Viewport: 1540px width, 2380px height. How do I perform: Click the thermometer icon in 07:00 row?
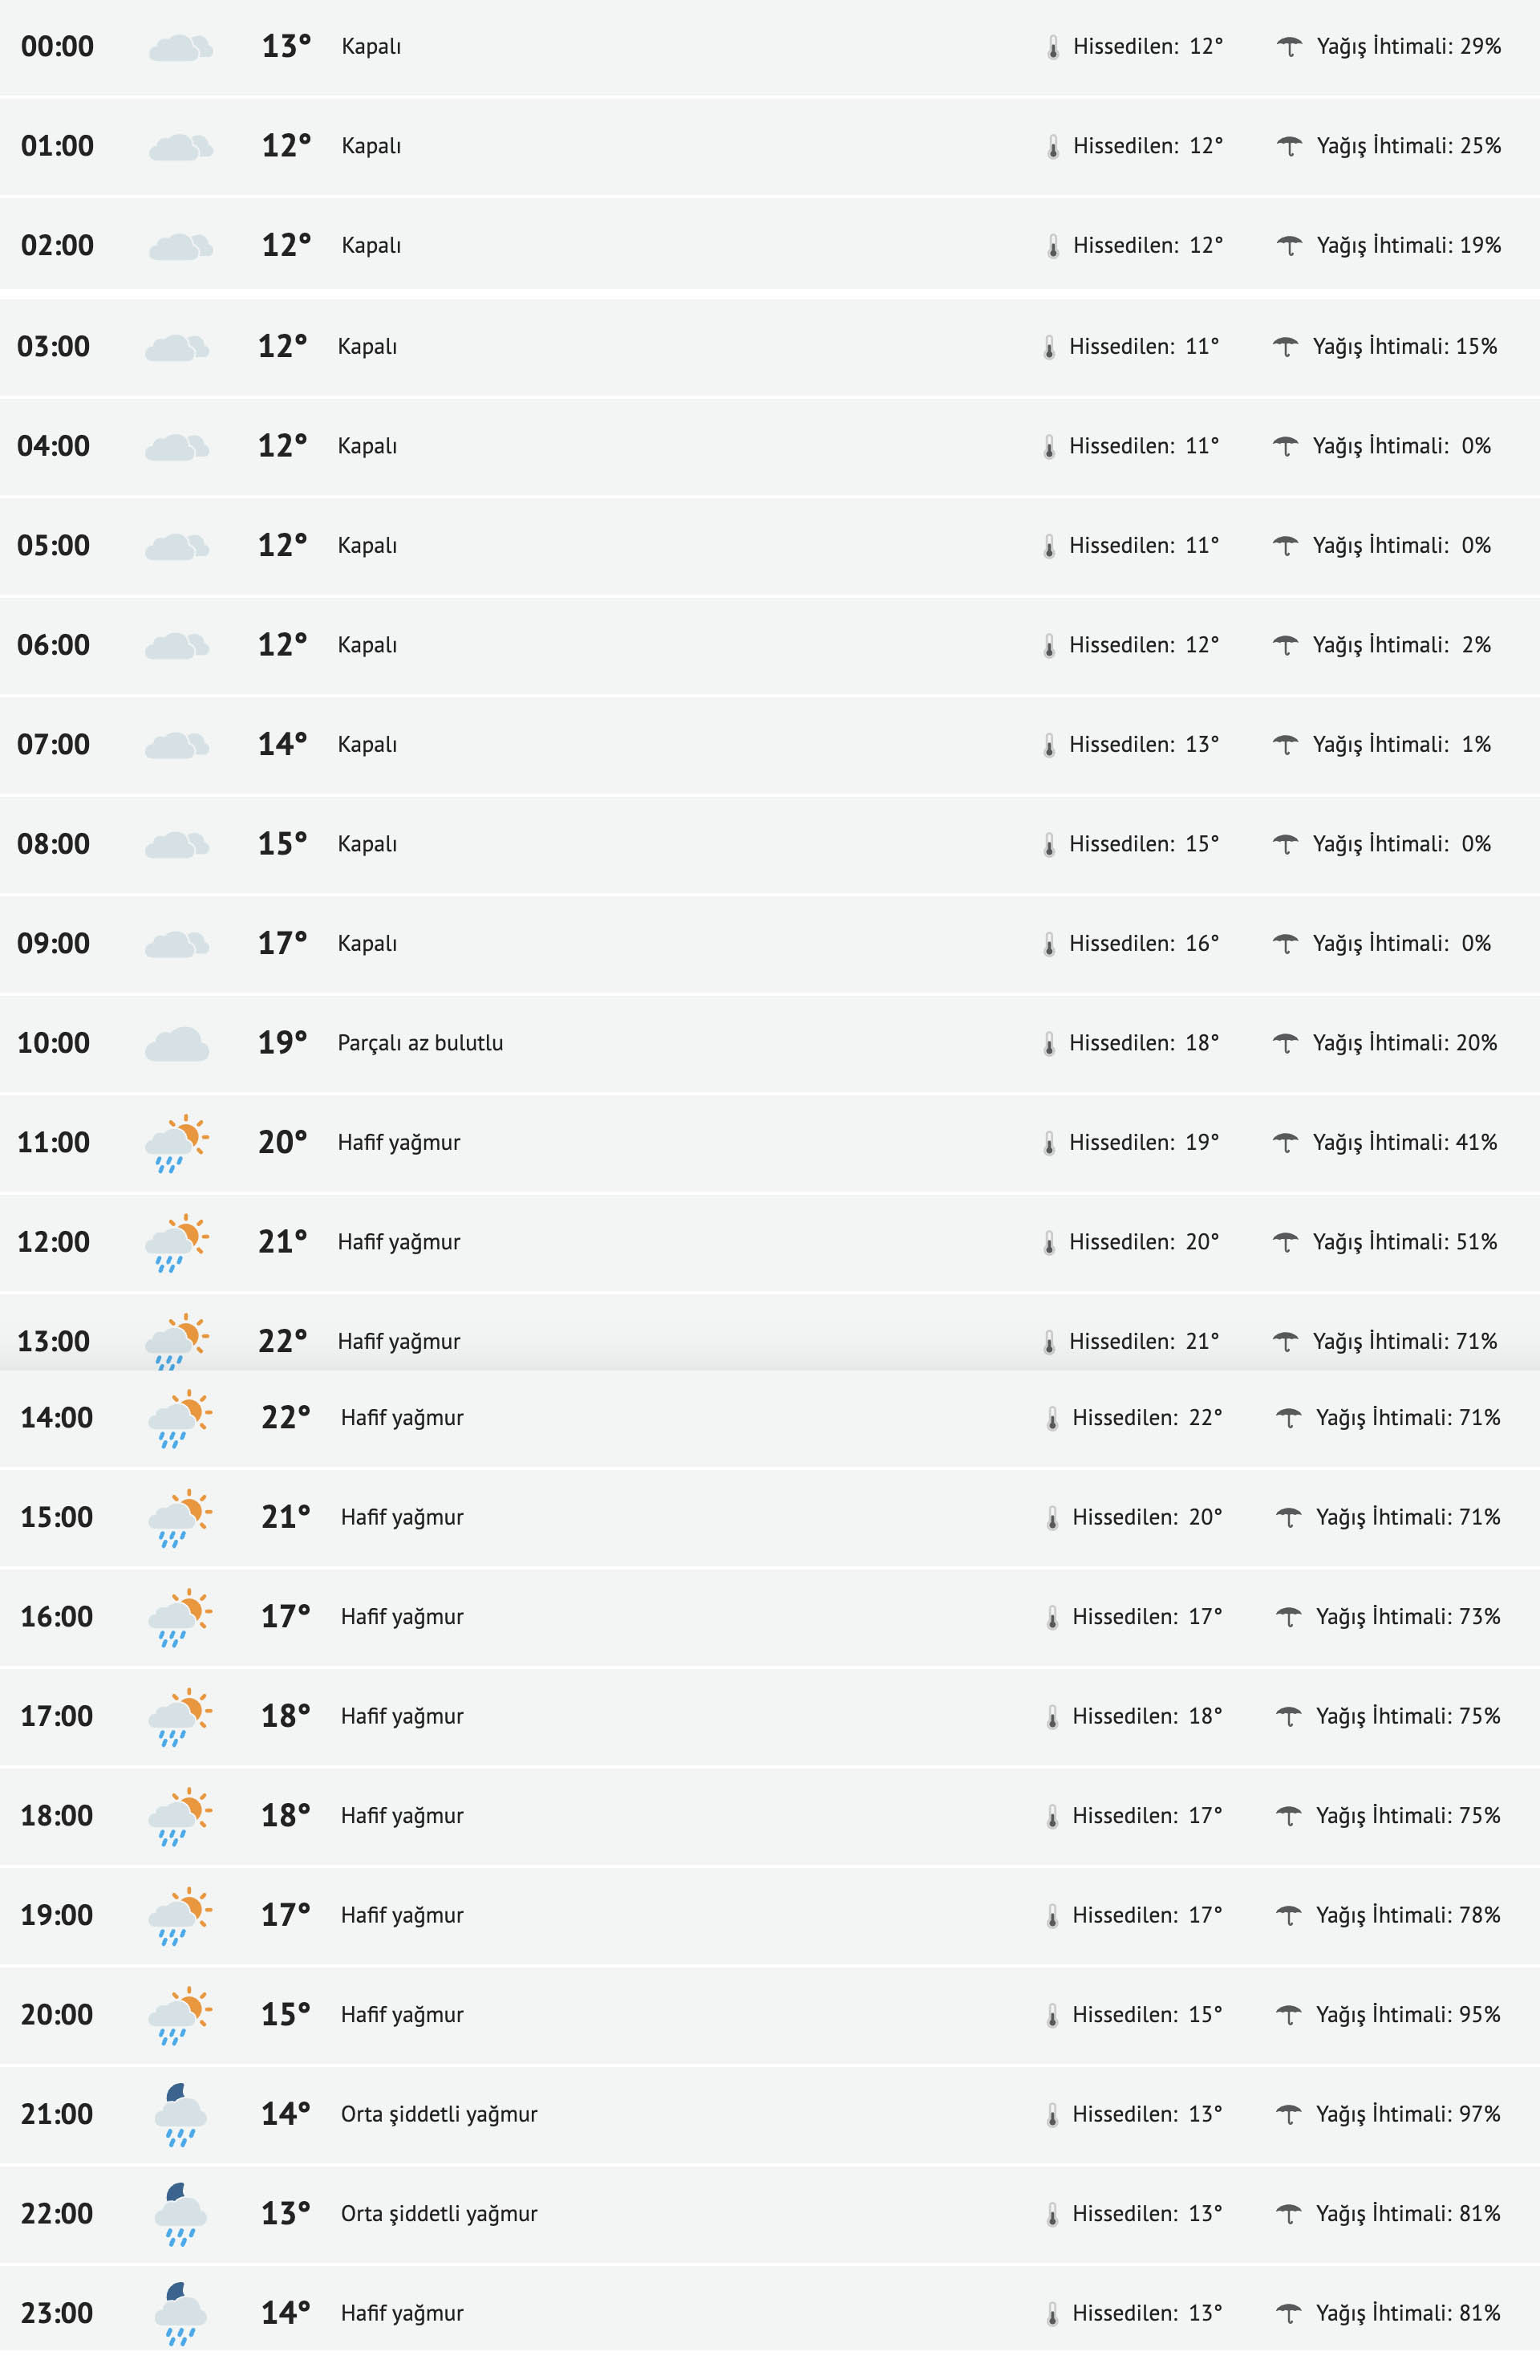[1049, 745]
